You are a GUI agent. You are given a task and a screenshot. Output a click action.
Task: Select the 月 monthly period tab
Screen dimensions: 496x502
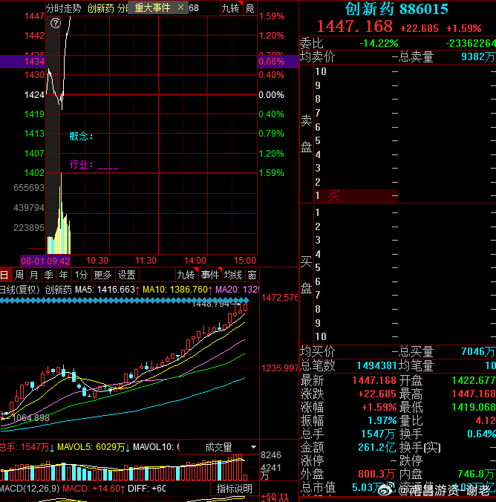(x=34, y=275)
